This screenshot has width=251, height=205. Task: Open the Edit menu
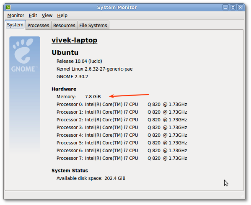pos(33,15)
